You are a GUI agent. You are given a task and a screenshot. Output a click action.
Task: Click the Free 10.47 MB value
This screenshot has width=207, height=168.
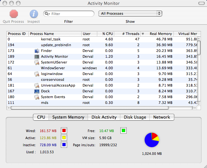coord(107,131)
